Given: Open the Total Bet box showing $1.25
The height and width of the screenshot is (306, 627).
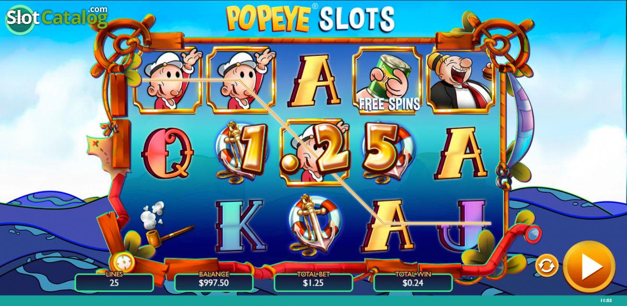Looking at the screenshot, I should pos(313,282).
